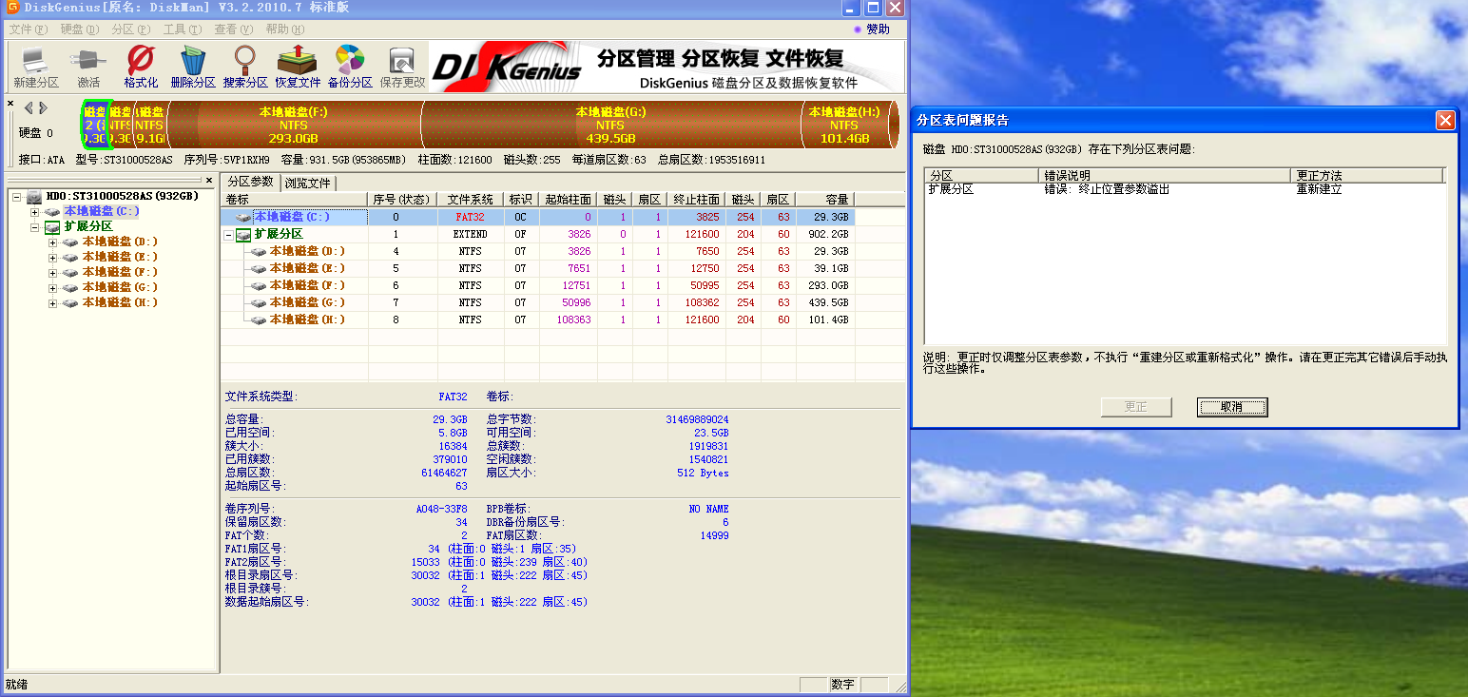The width and height of the screenshot is (1468, 697).
Task: Close the 分区表问题报告 dialog
Action: pyautogui.click(x=1445, y=120)
